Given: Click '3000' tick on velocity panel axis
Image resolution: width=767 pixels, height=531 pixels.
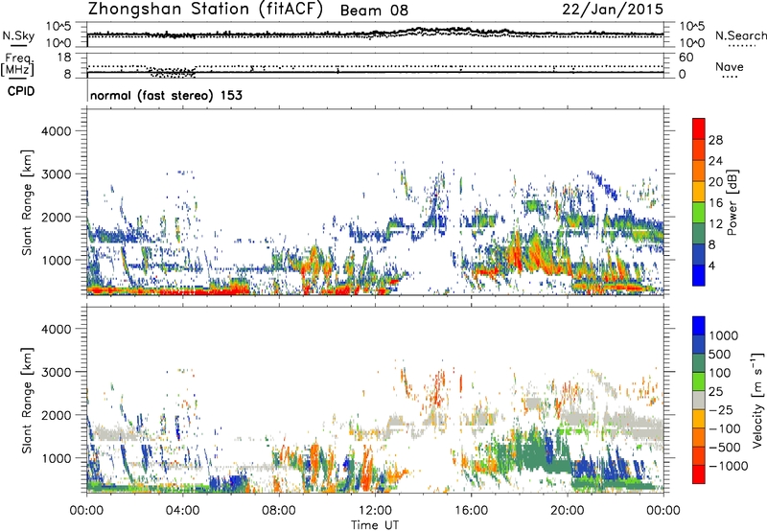Looking at the screenshot, I should coord(56,372).
